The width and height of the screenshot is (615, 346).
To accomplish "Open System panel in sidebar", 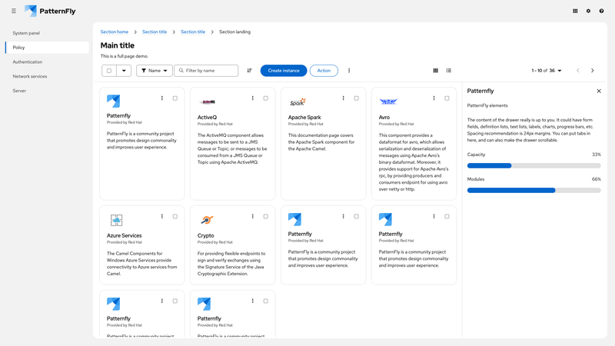I will (x=47, y=33).
